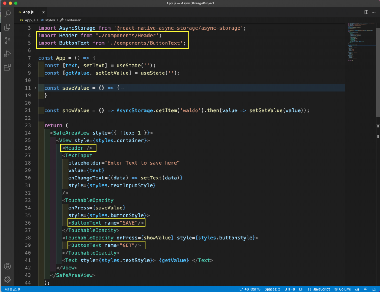Click {getValue} inside the Text tag
The height and width of the screenshot is (292, 380).
(174, 260)
